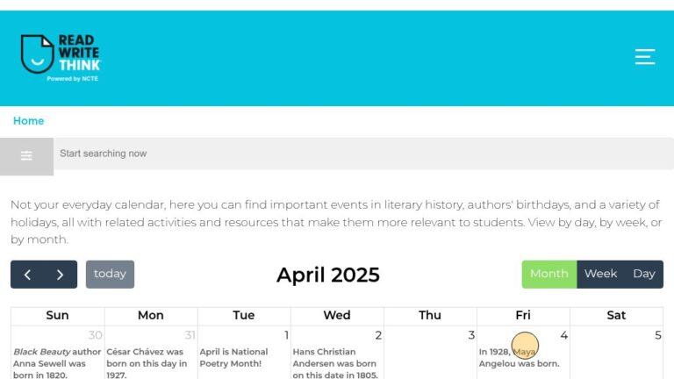Screen dimensions: 674x379
Task: Open César Chávez birthday event
Action: (x=147, y=363)
